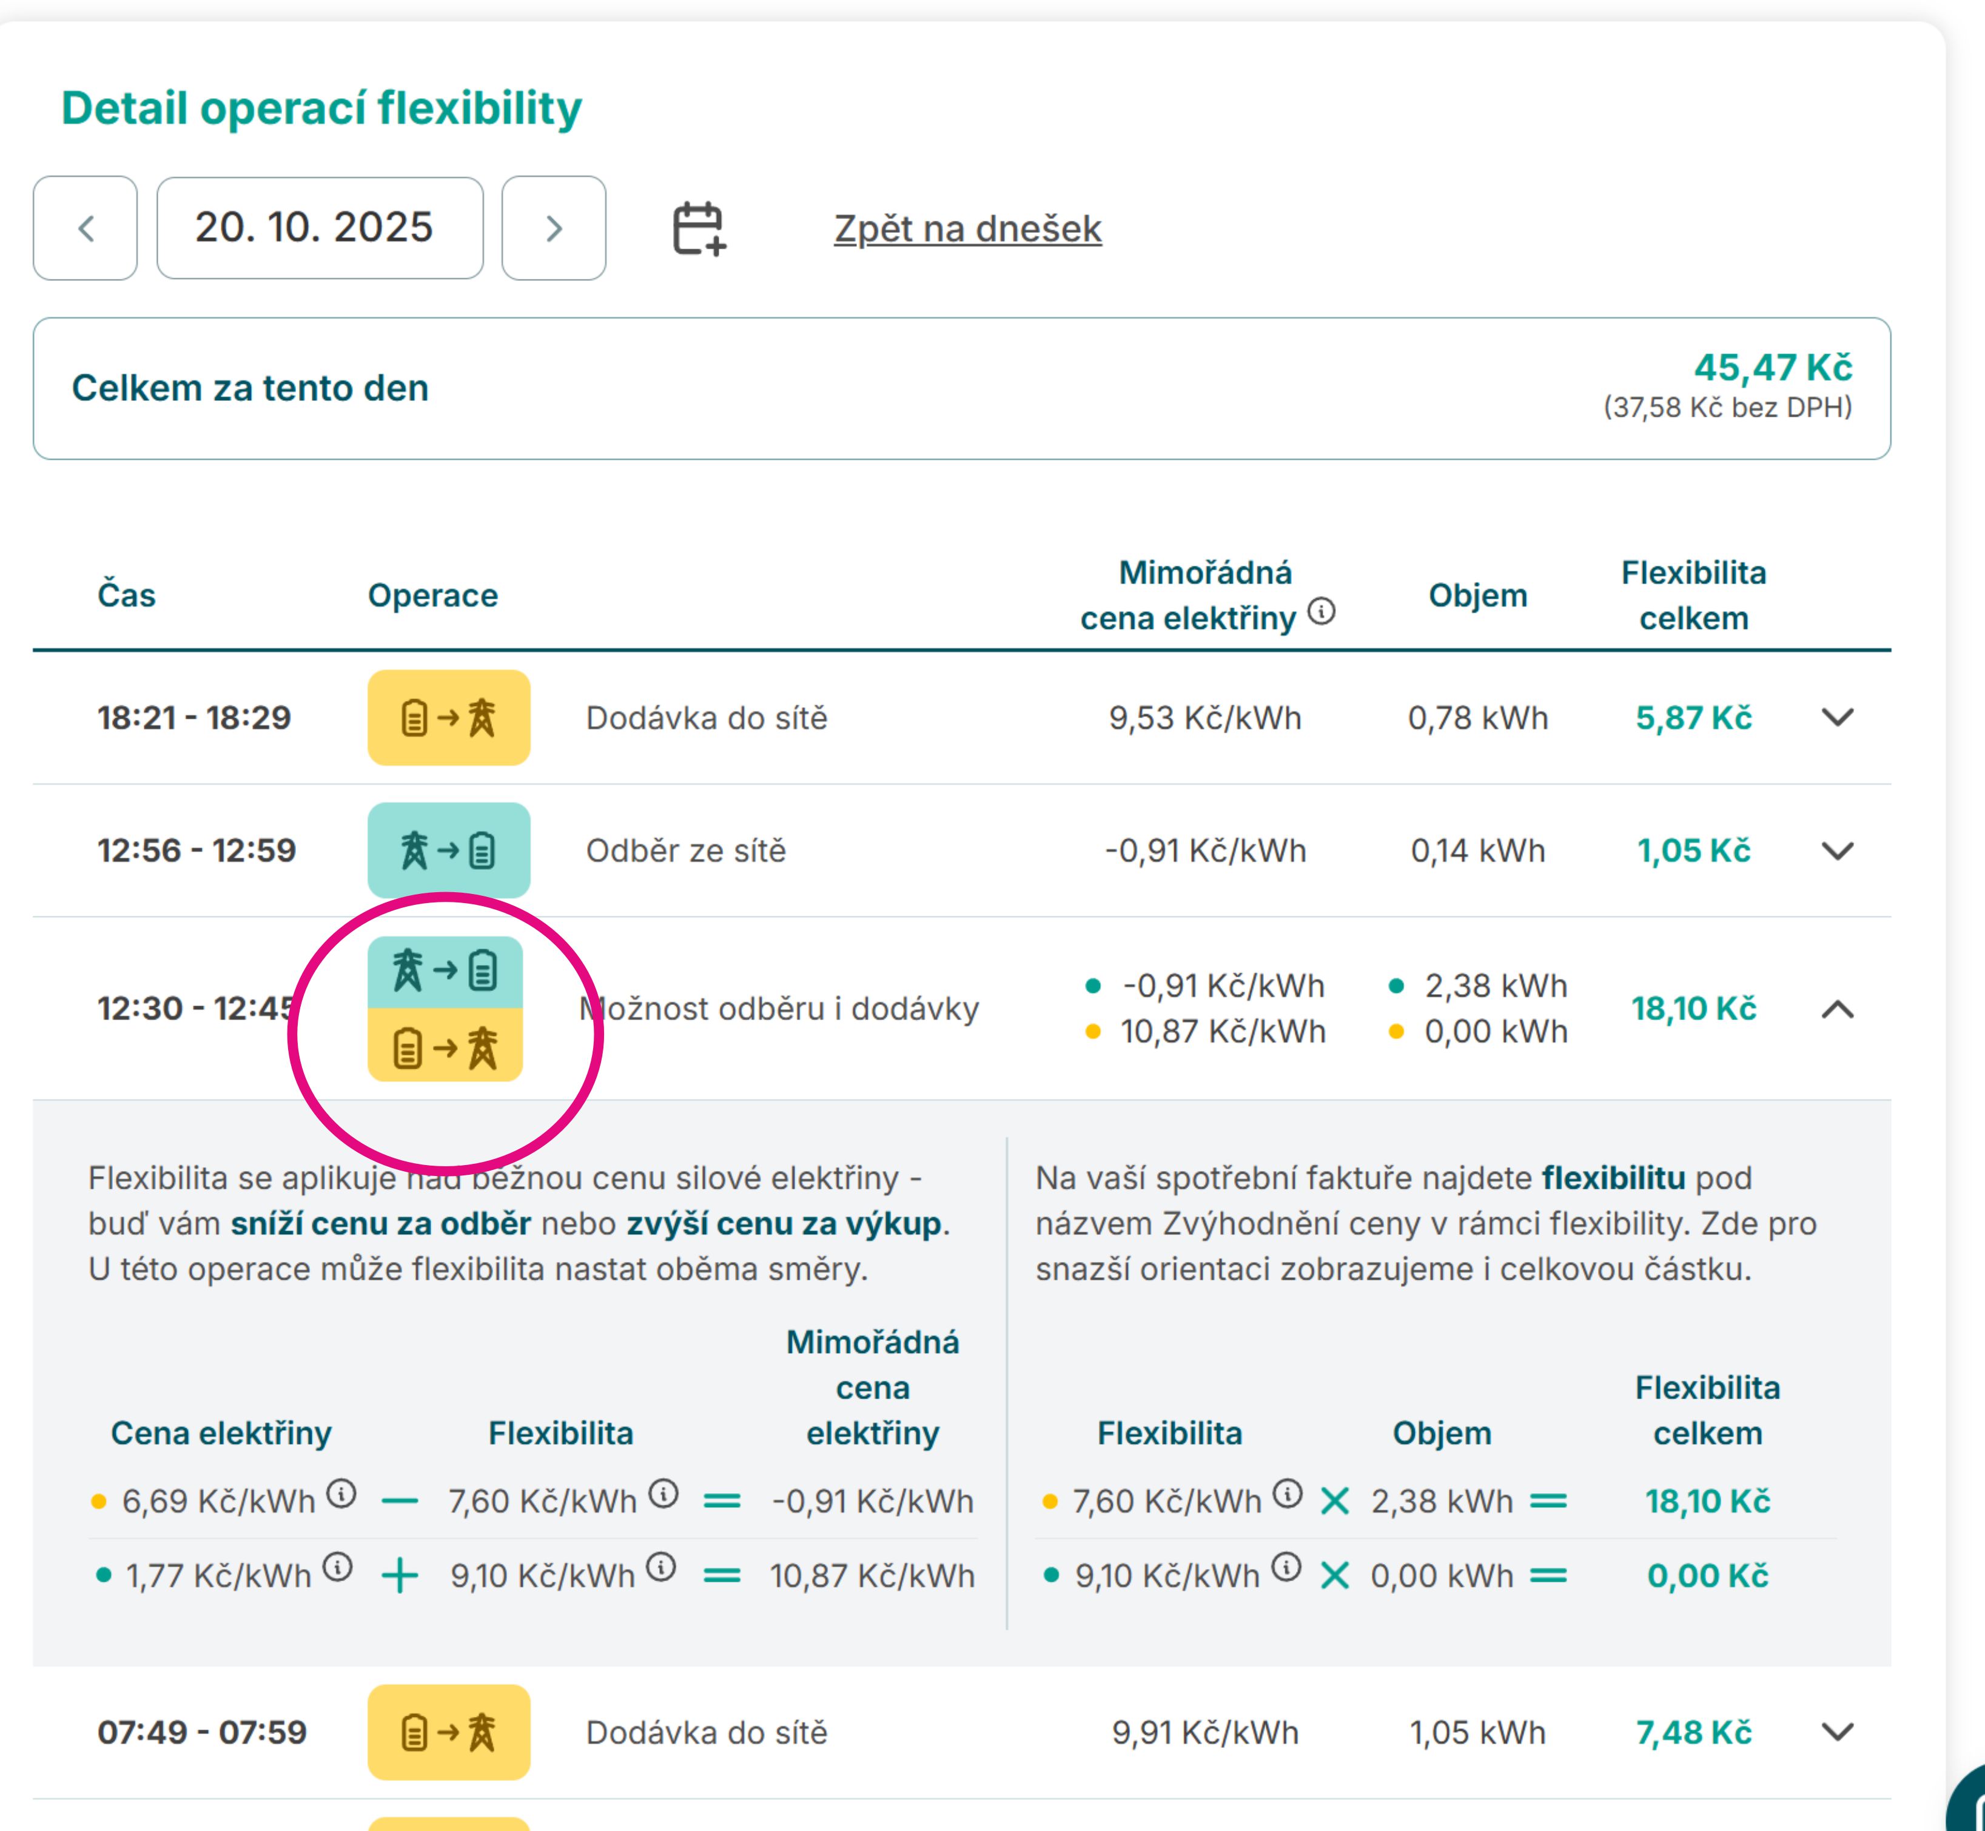The image size is (1985, 1831).
Task: Click info icon beside 7,60 Kč/kWh in right table
Action: 1288,1493
